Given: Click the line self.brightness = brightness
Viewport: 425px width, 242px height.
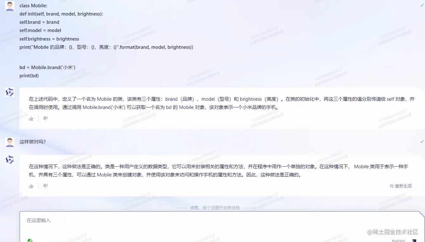Looking at the screenshot, I should coord(49,39).
